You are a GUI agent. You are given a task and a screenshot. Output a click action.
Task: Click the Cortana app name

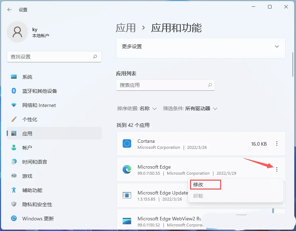tap(146, 141)
